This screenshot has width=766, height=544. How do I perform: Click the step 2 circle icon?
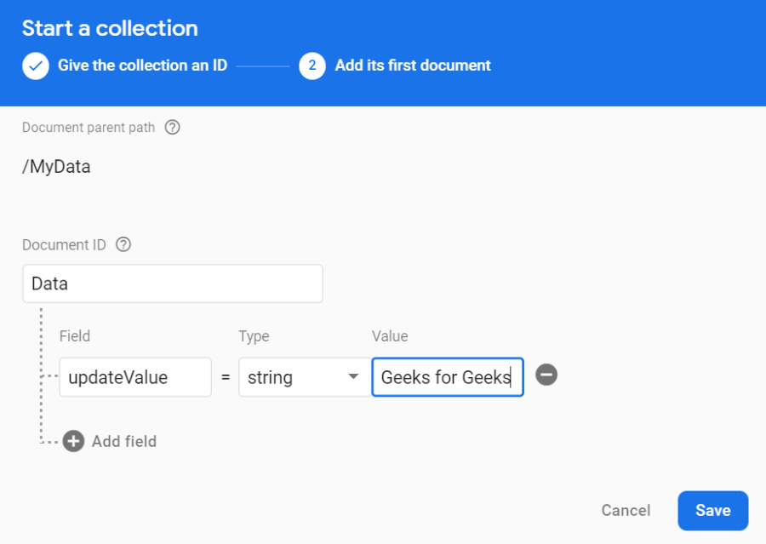(312, 66)
